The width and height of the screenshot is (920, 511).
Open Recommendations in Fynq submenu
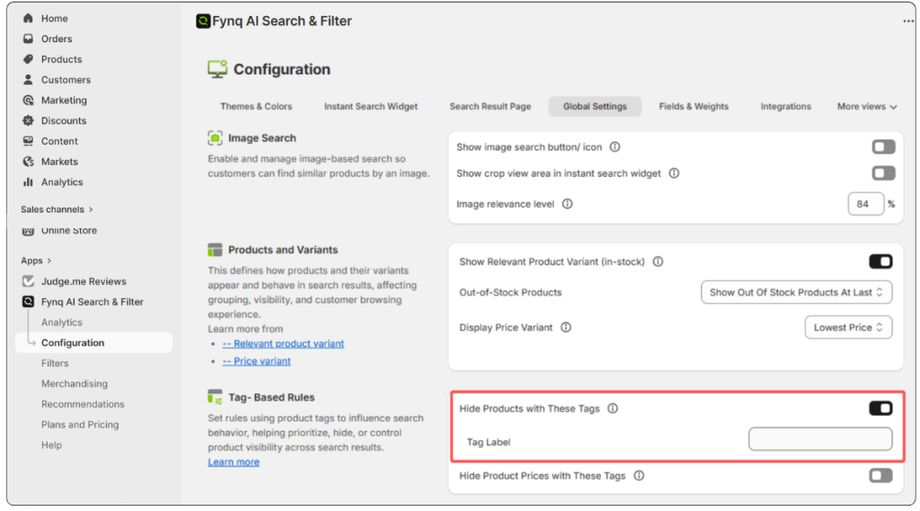coord(83,404)
